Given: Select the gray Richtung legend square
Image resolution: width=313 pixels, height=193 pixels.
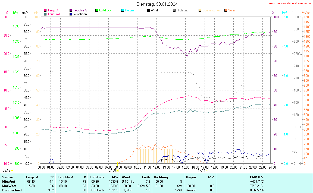Looking at the screenshot, I should [x=174, y=10].
